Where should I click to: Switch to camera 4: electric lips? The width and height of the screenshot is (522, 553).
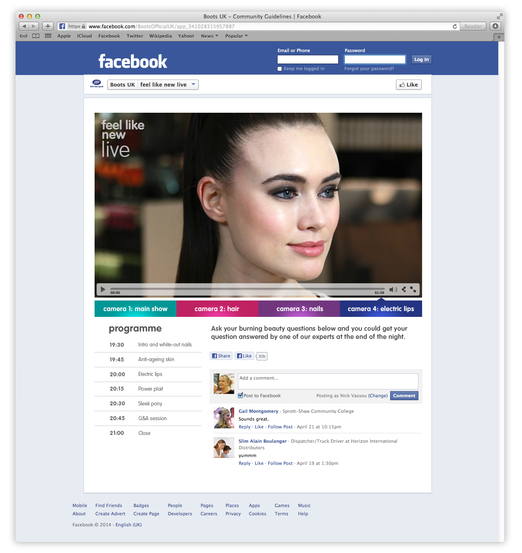click(x=381, y=309)
